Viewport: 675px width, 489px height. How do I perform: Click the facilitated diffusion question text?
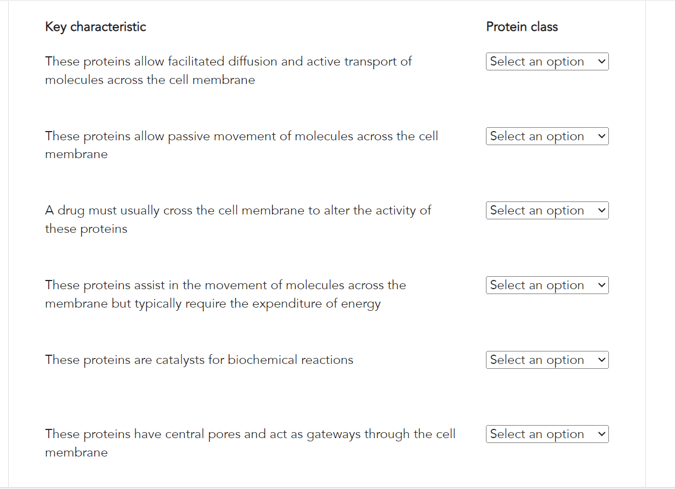228,70
